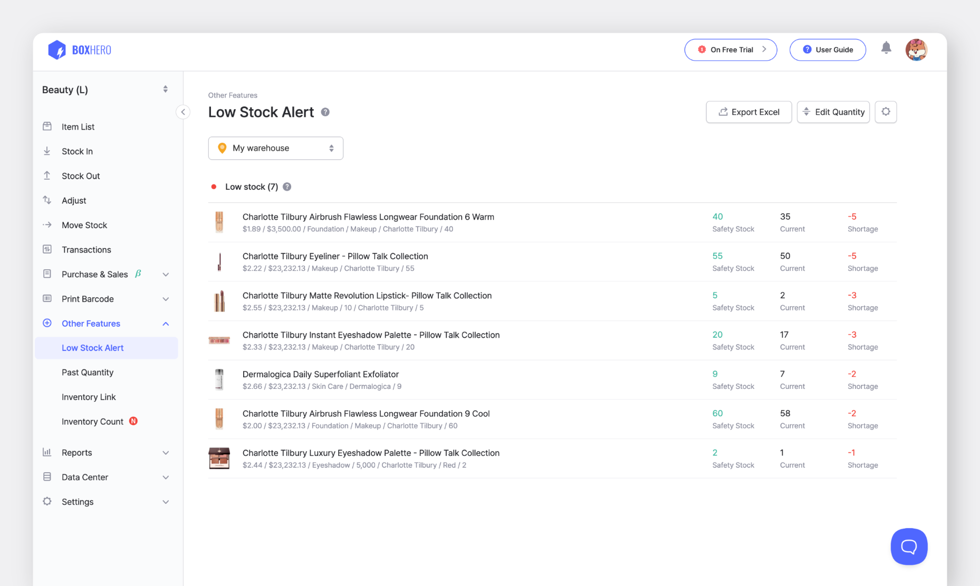This screenshot has height=586, width=980.
Task: Open the chat support bubble
Action: coord(908,546)
